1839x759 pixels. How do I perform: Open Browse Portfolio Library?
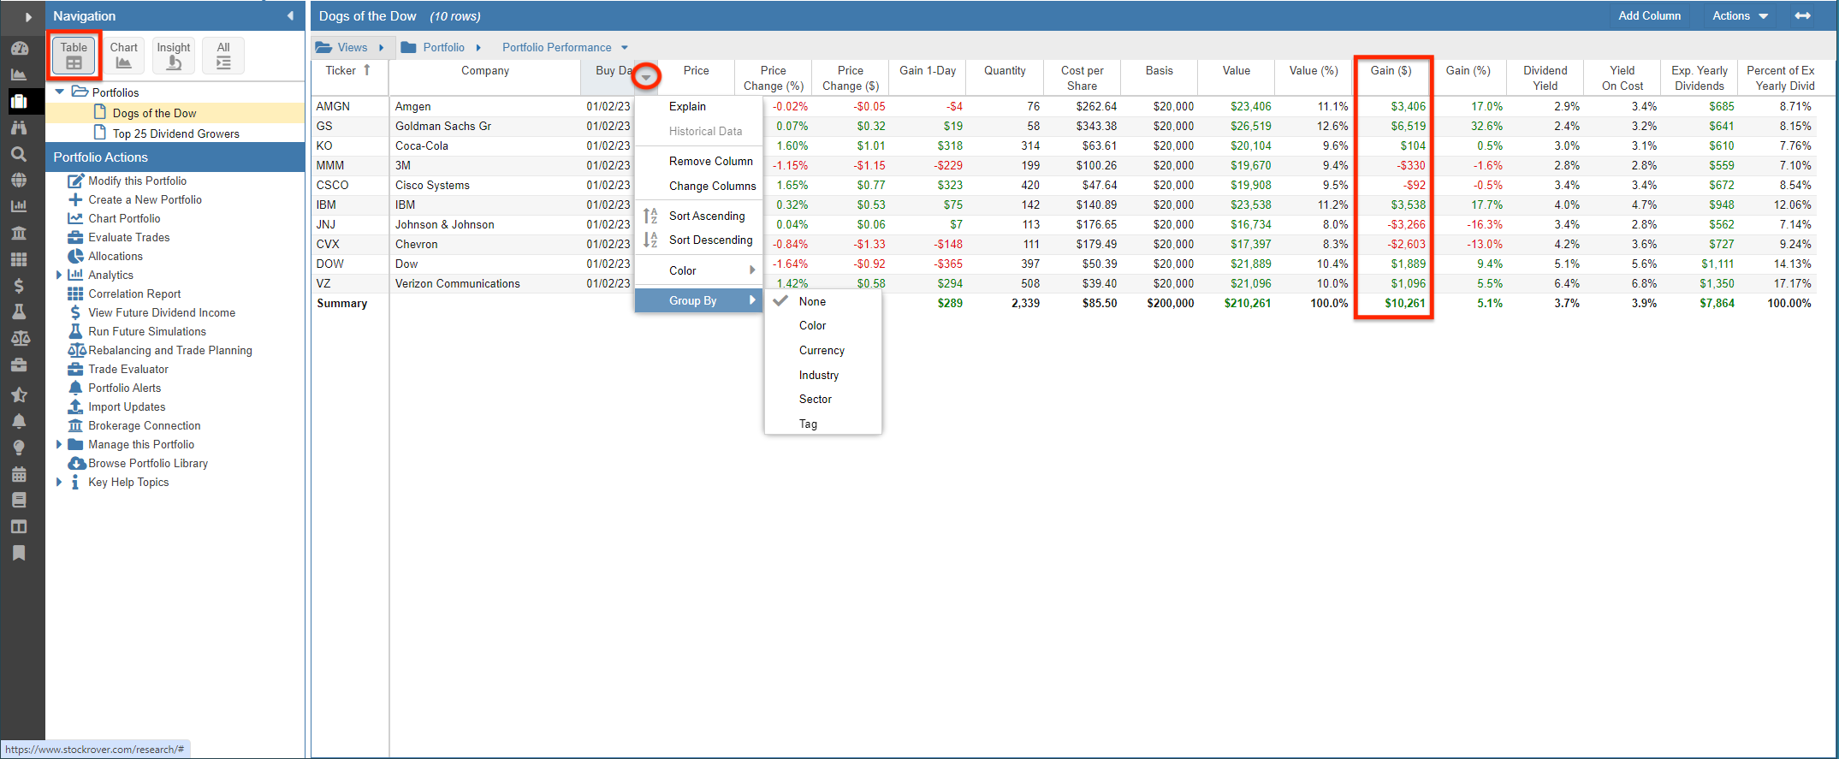(148, 463)
